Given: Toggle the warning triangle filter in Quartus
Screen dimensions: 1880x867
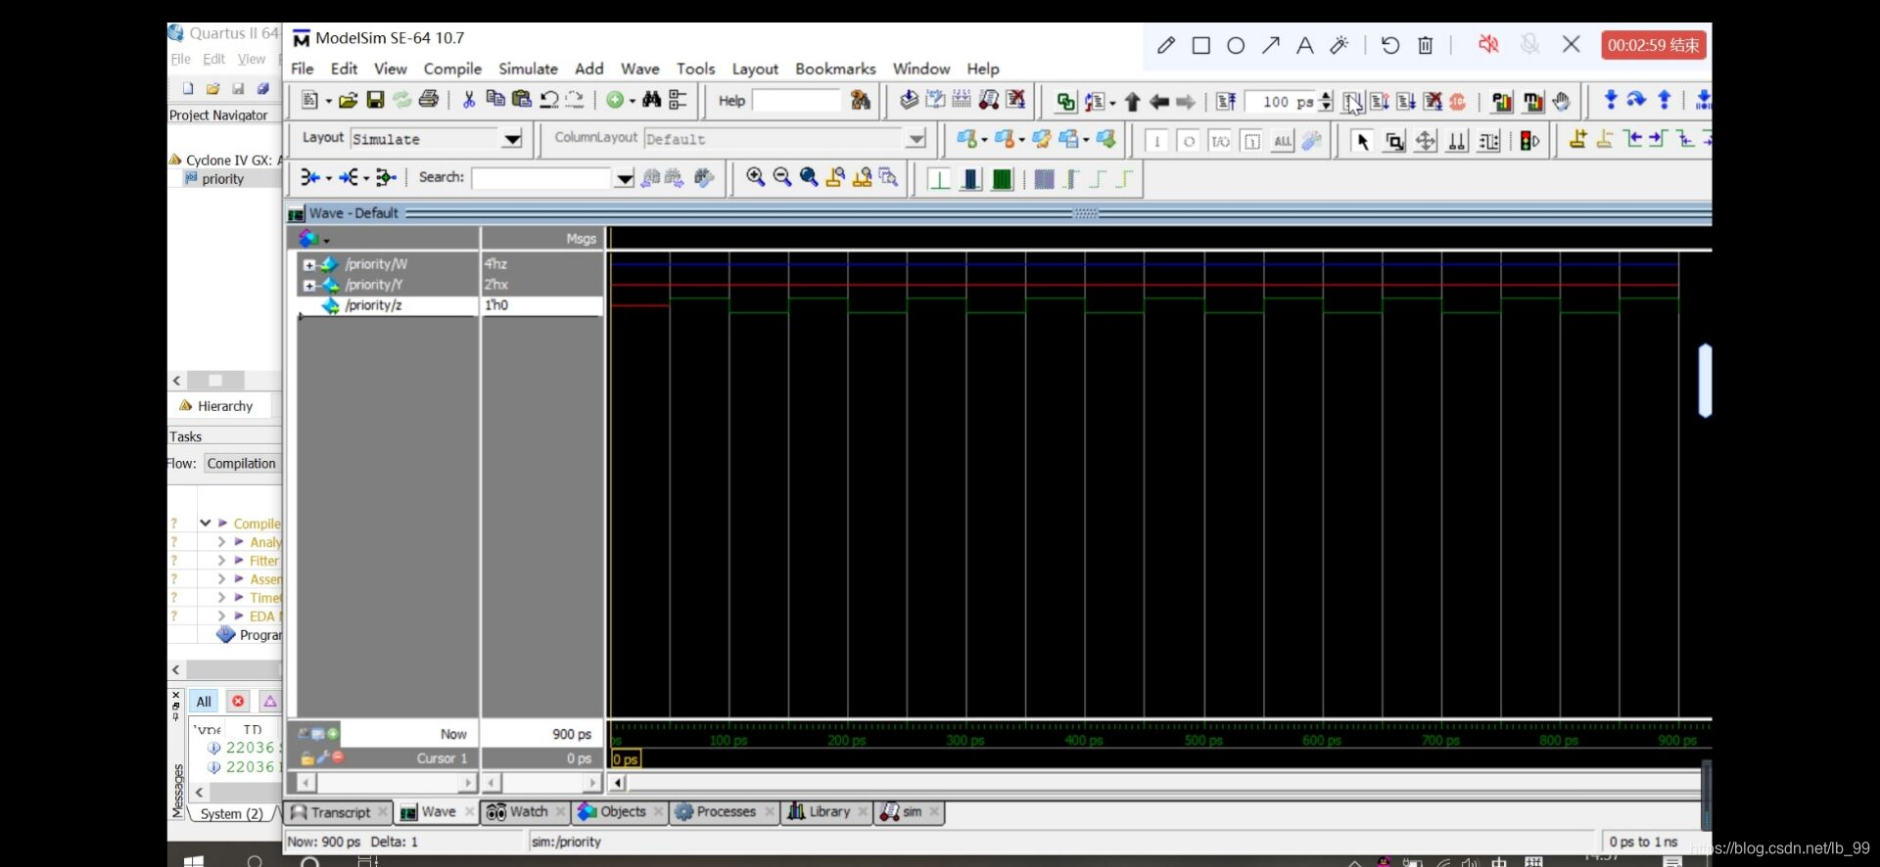Looking at the screenshot, I should (270, 701).
